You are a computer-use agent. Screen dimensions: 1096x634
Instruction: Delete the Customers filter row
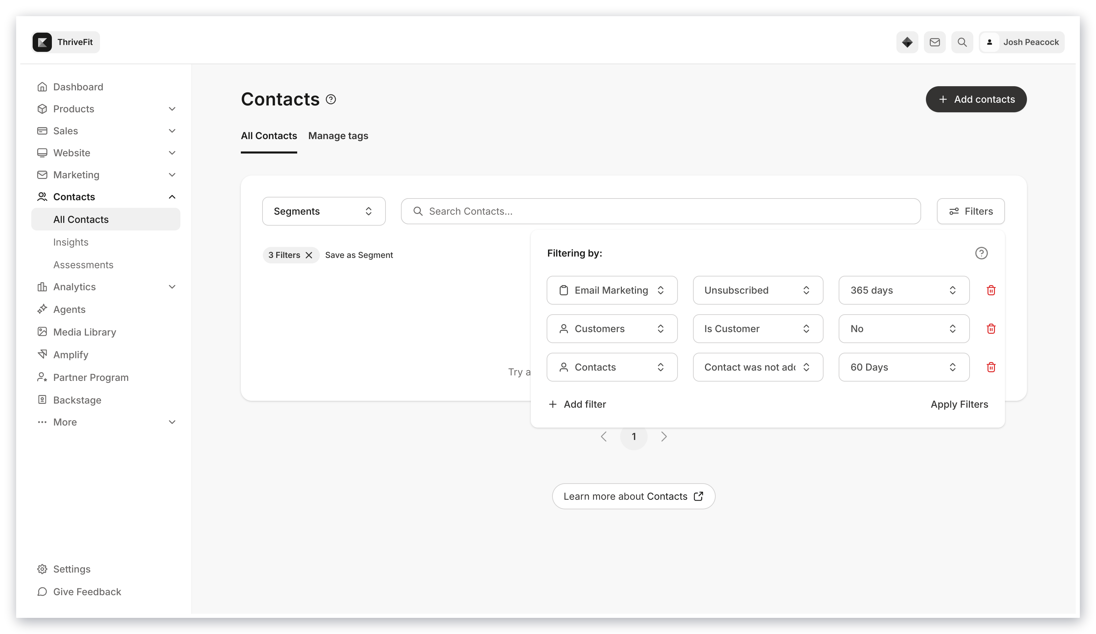click(x=991, y=329)
